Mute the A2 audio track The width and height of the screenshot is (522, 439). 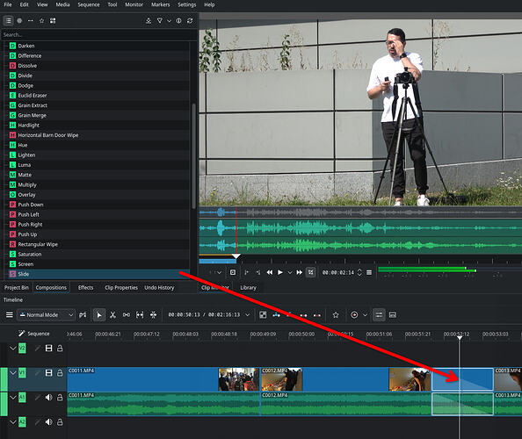(48, 422)
